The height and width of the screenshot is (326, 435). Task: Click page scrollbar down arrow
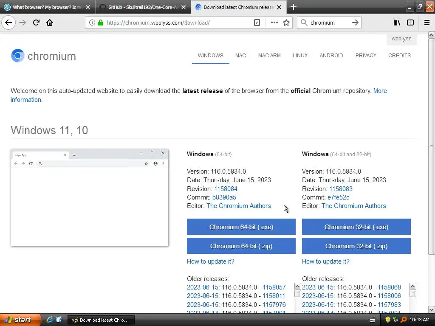click(x=431, y=309)
